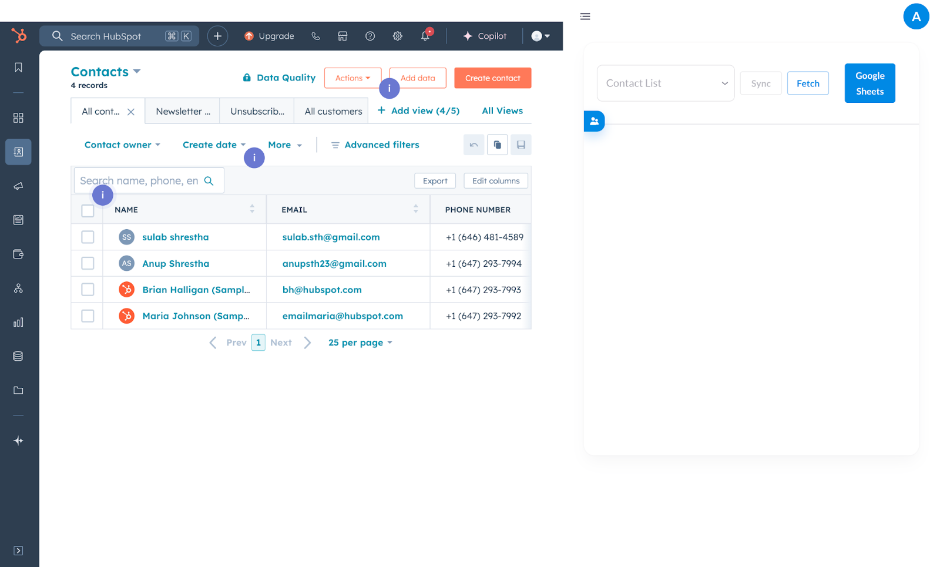
Task: Toggle the select all contacts checkbox
Action: coord(88,210)
